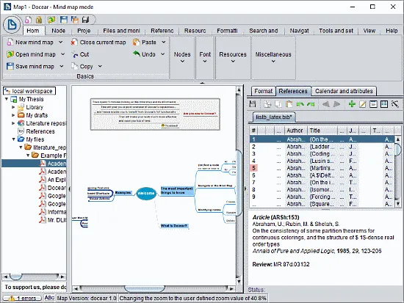Click the grey back arrow in the References toolbar
This screenshot has width=404, height=303.
point(326,104)
